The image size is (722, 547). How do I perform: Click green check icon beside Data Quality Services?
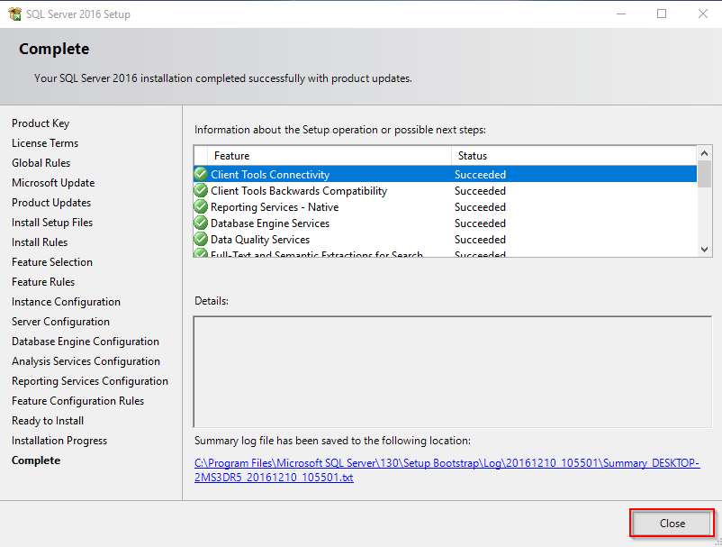coord(201,239)
